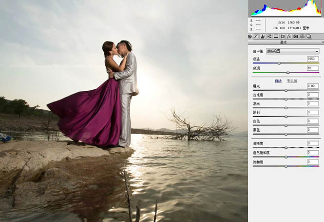Open the Snapshots panel tab
The width and height of the screenshot is (324, 222).
(x=309, y=37)
